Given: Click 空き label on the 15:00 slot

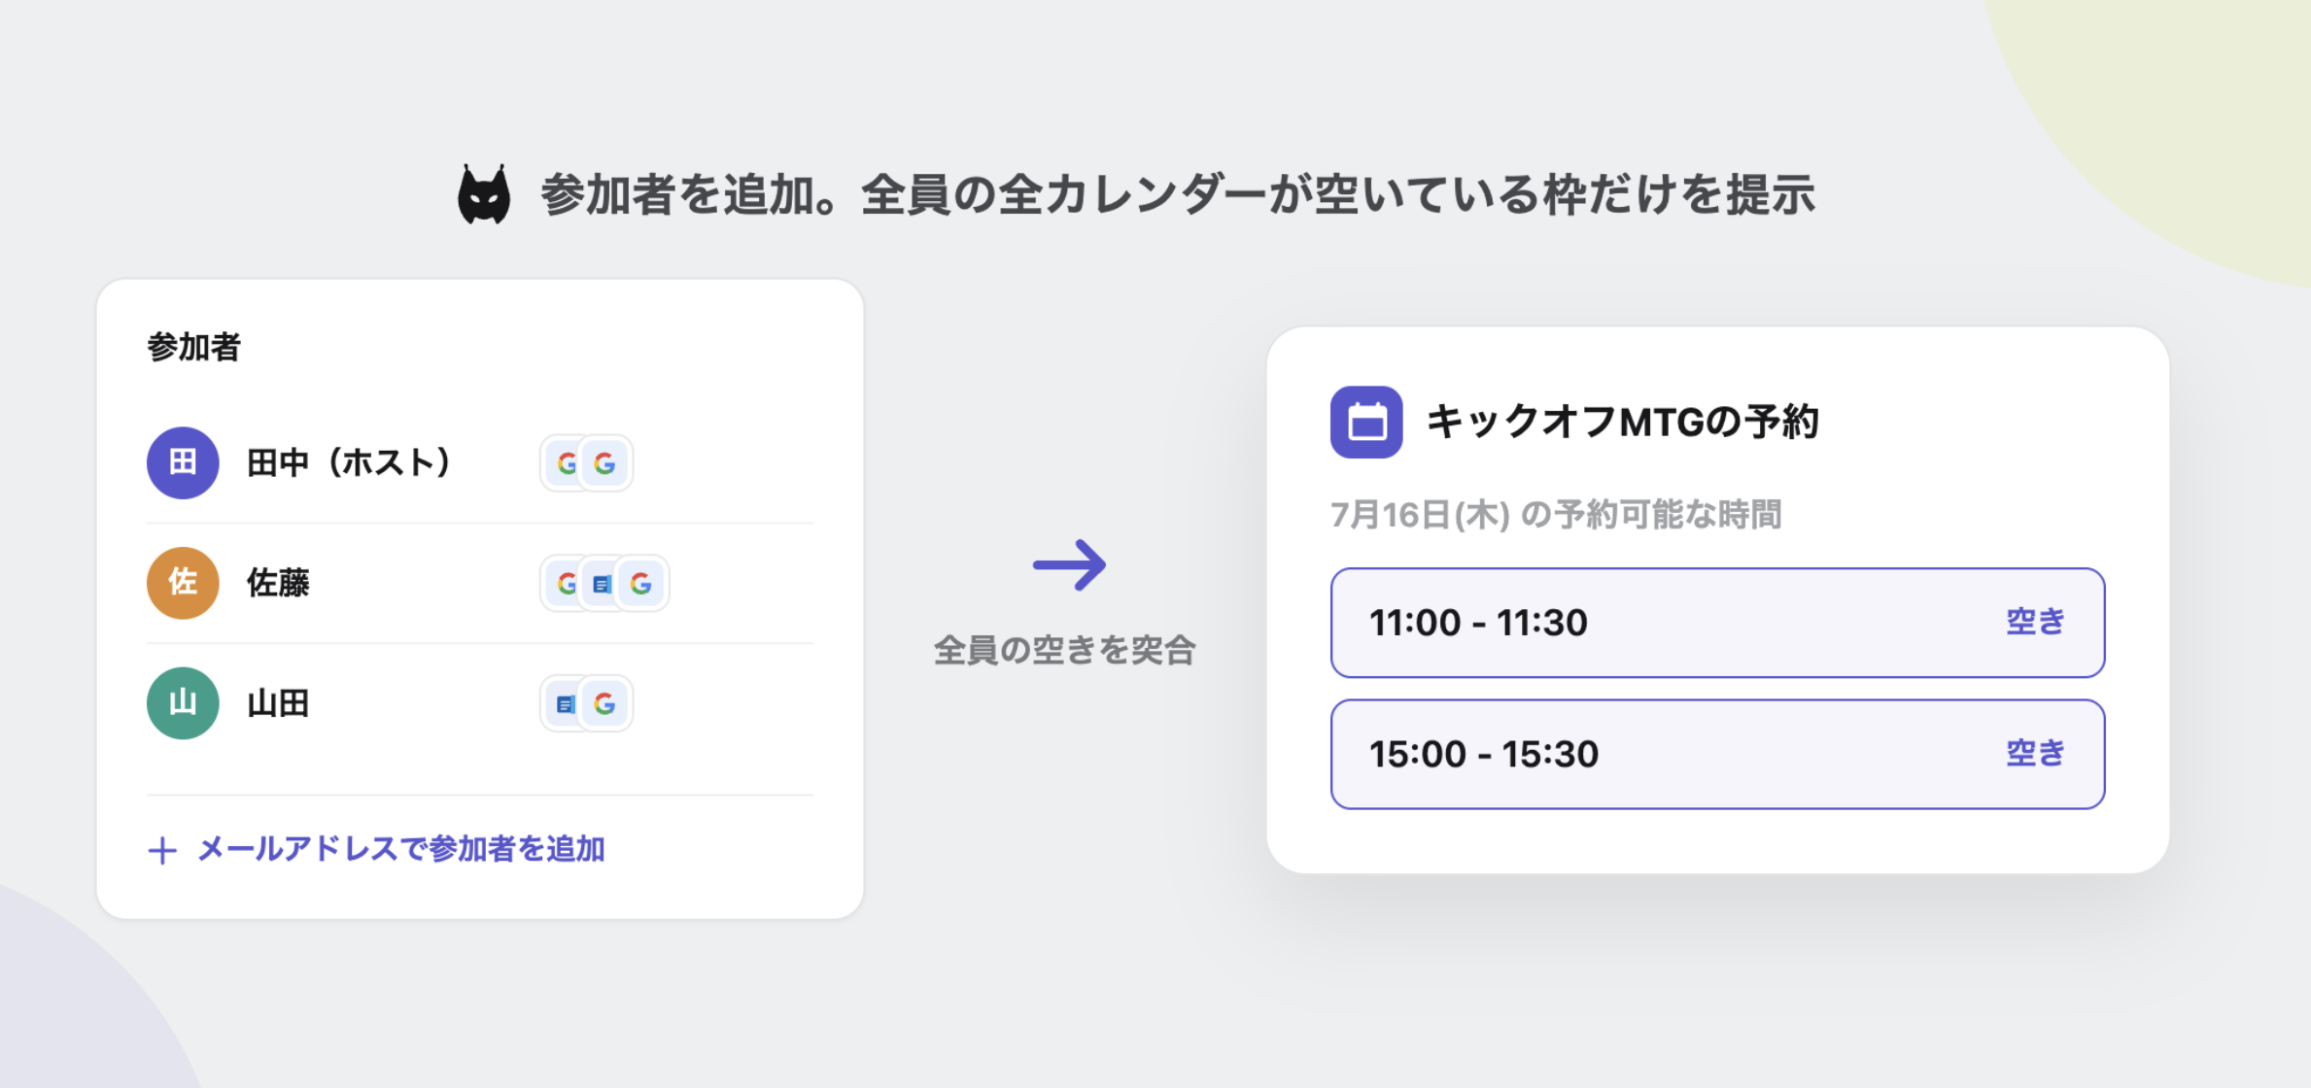Looking at the screenshot, I should click(x=2036, y=753).
